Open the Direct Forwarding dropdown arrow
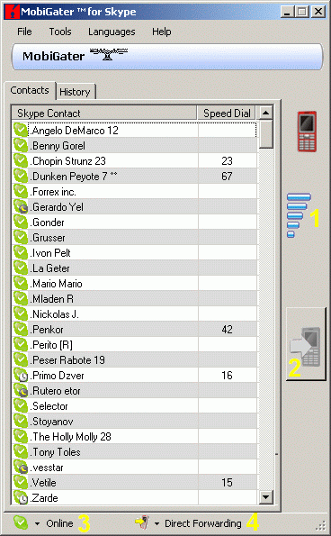 [x=157, y=523]
